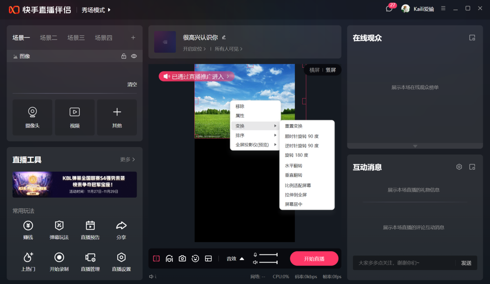Lock the 图像 source layer
Image resolution: width=490 pixels, height=284 pixels.
tap(124, 56)
